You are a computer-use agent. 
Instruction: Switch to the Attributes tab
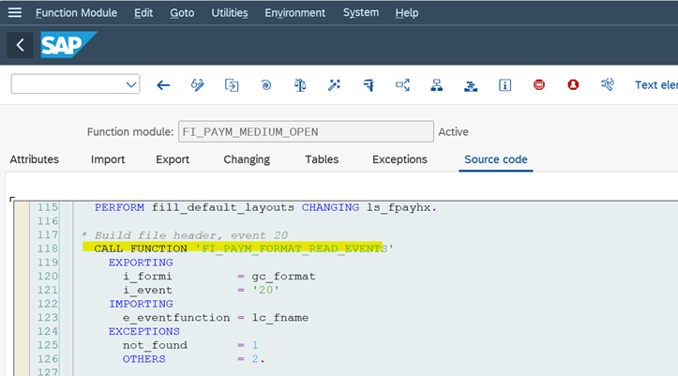pyautogui.click(x=34, y=159)
